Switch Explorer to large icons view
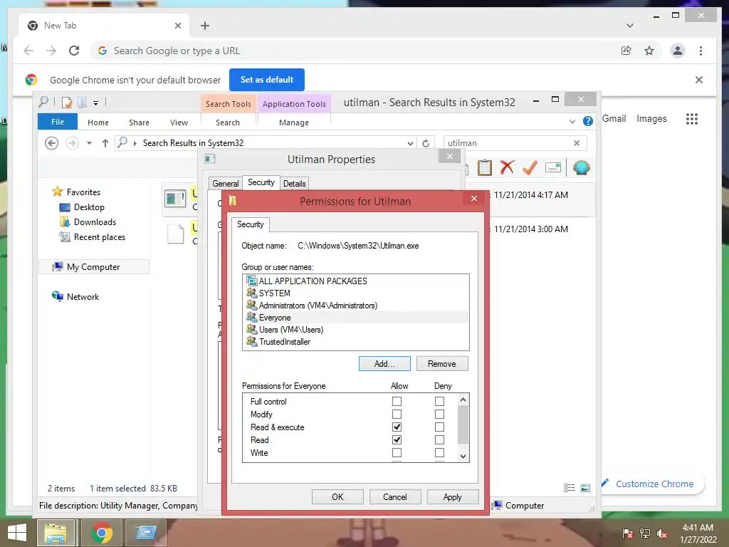729x547 pixels. (585, 487)
